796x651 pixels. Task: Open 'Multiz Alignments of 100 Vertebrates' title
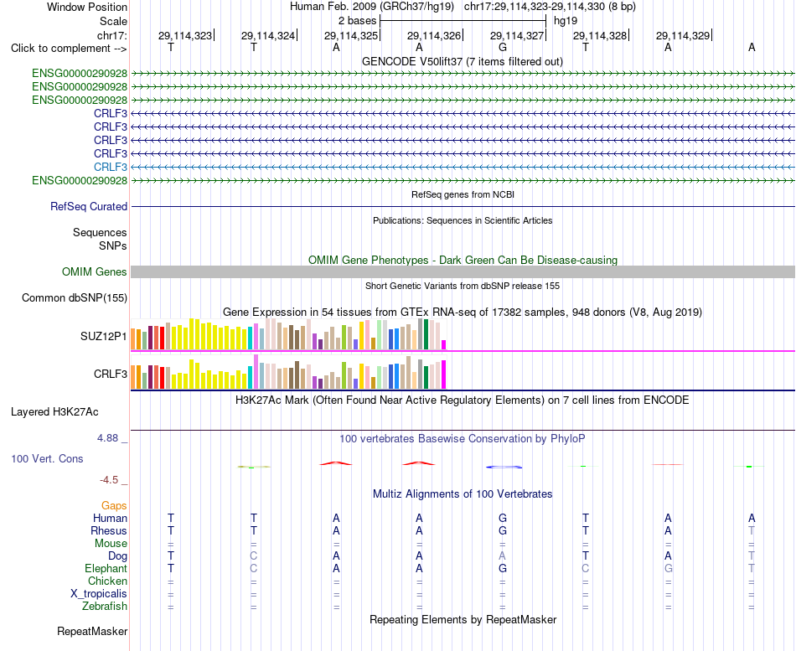click(463, 493)
